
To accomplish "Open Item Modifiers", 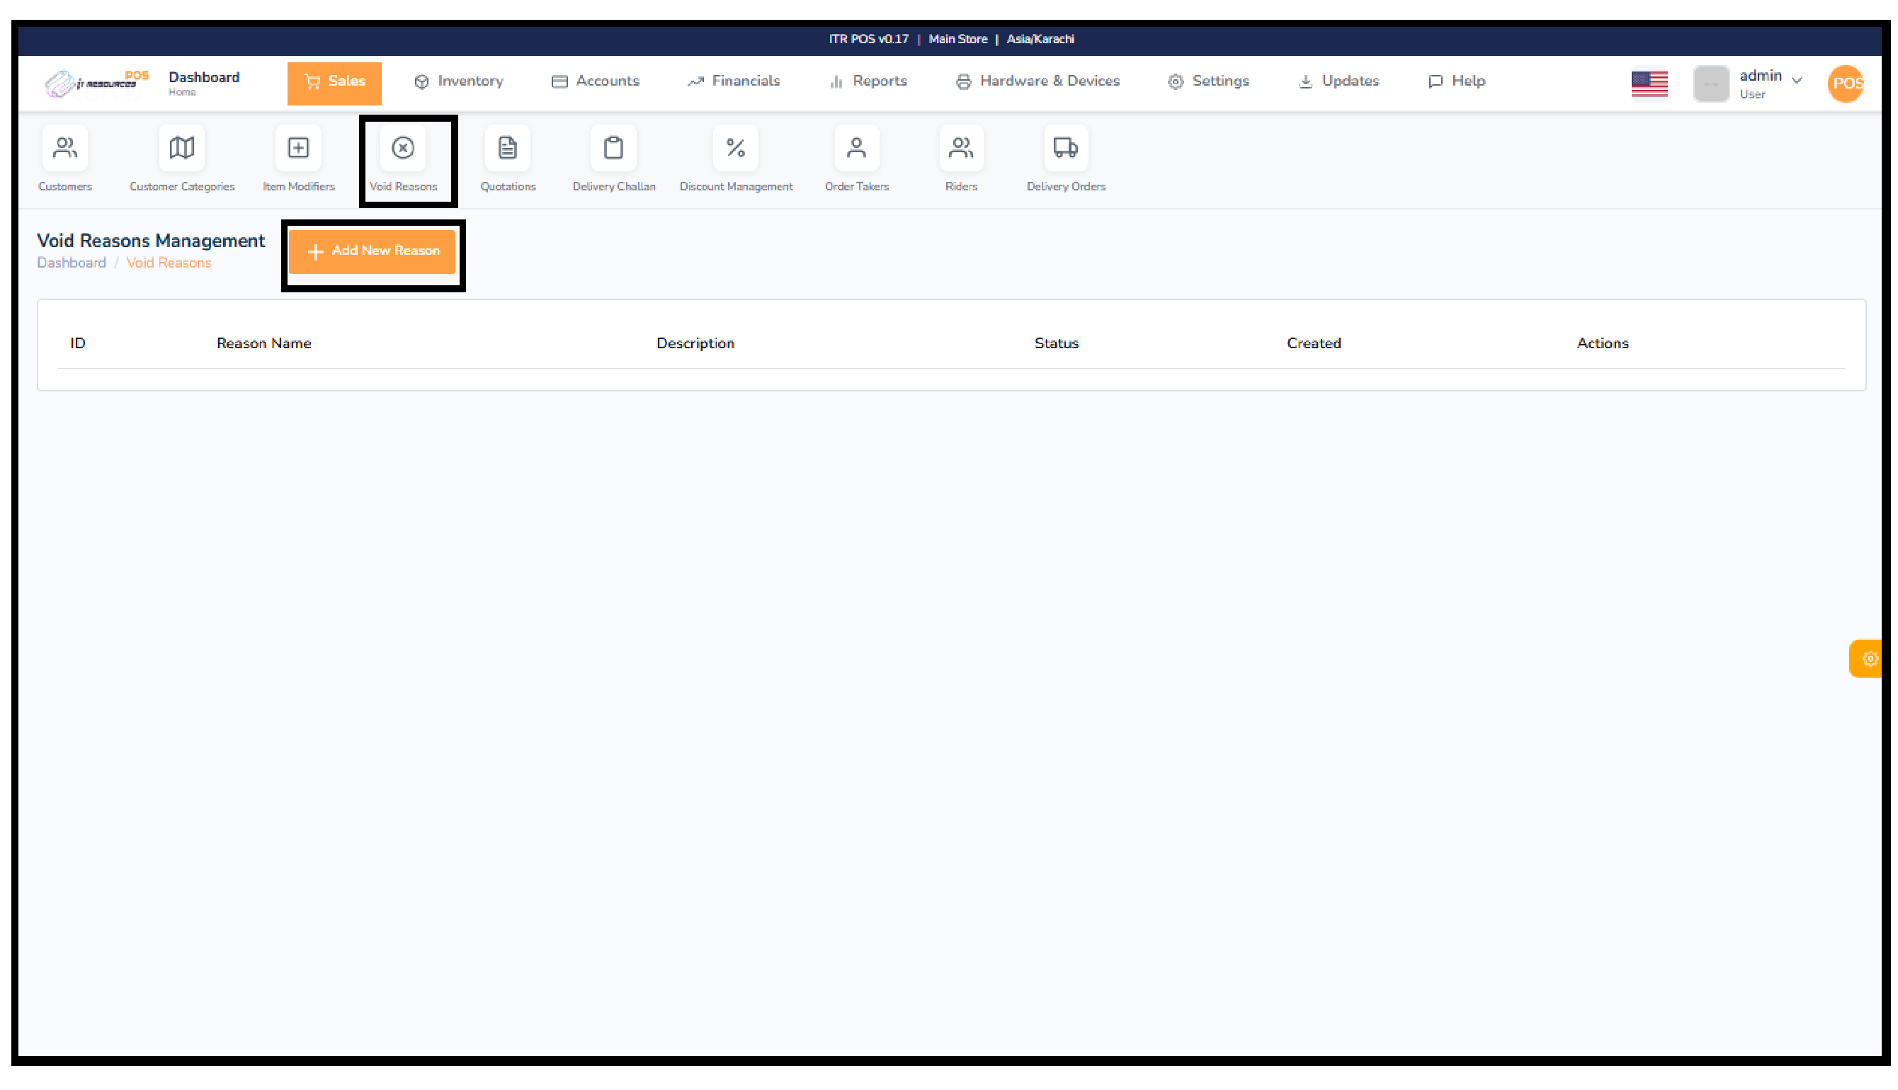I will 298,159.
